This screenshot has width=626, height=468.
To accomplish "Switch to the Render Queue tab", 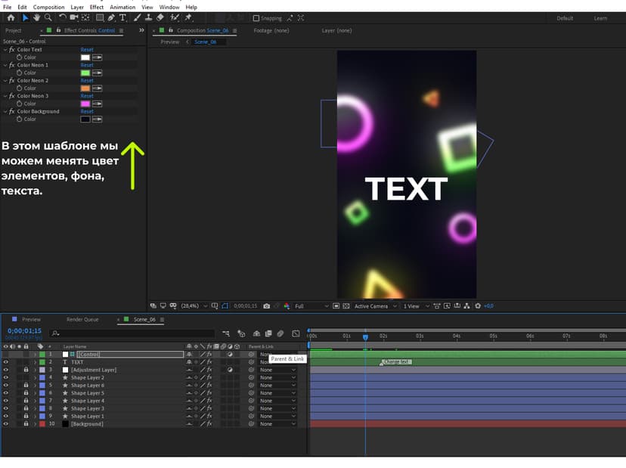I will pos(82,320).
